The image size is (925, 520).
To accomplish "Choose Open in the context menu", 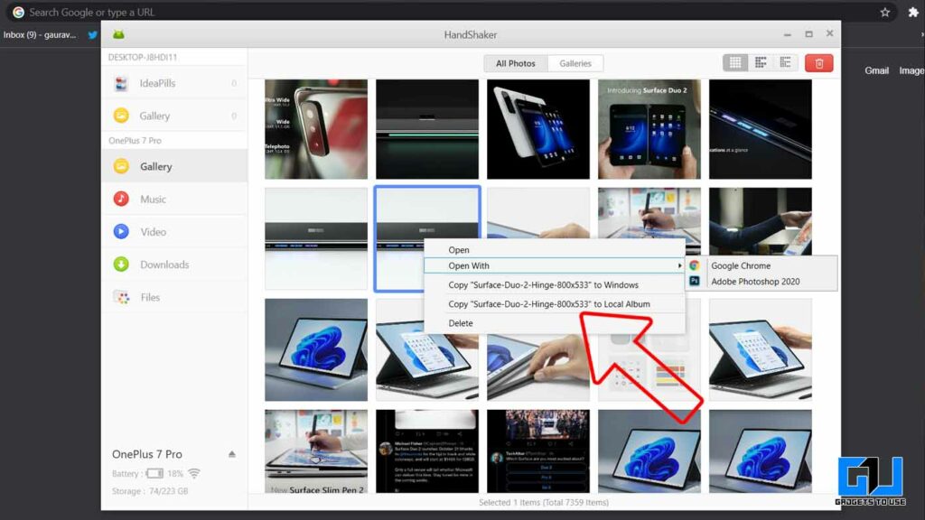I will coord(555,250).
